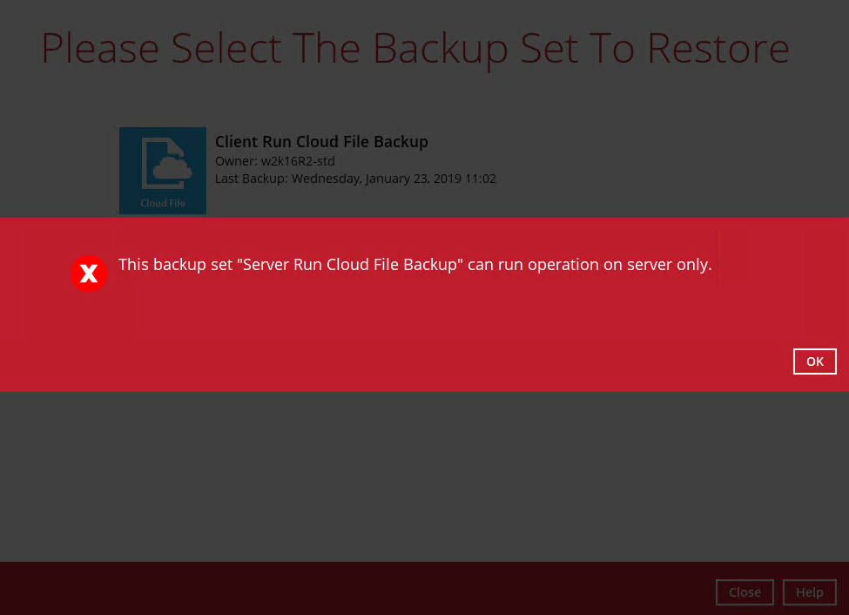Click empty red banner area left of OK
The height and width of the screenshot is (615, 849).
click(435, 348)
